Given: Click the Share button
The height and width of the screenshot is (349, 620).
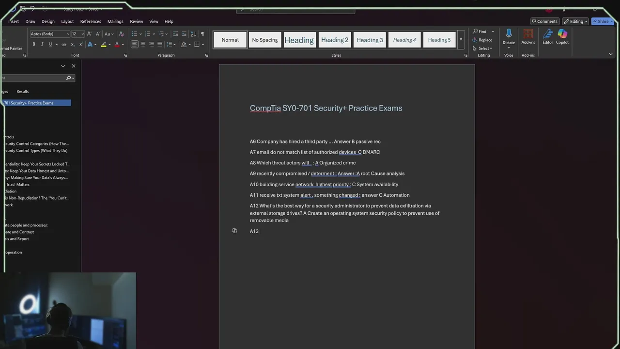Looking at the screenshot, I should pos(603,21).
